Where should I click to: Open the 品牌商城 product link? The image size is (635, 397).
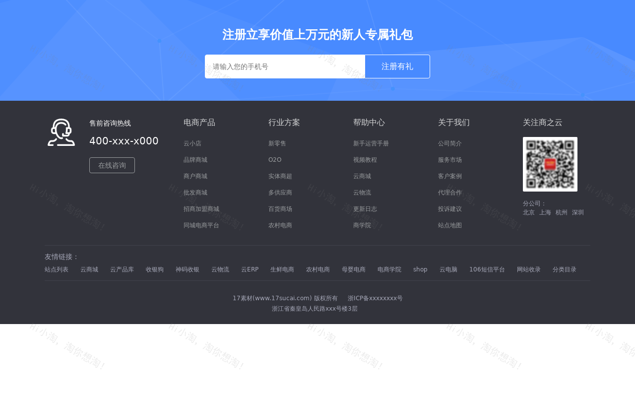[195, 159]
